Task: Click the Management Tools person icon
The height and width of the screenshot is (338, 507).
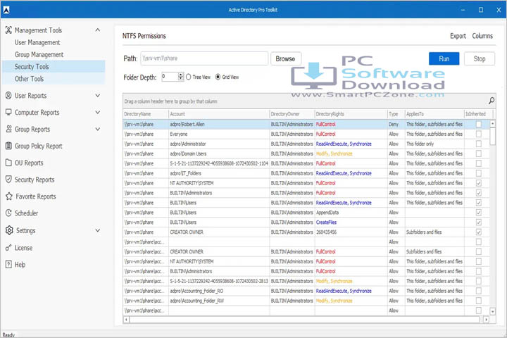Action: (8, 30)
